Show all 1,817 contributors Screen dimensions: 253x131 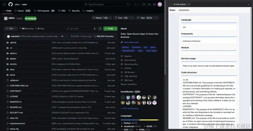130,109
